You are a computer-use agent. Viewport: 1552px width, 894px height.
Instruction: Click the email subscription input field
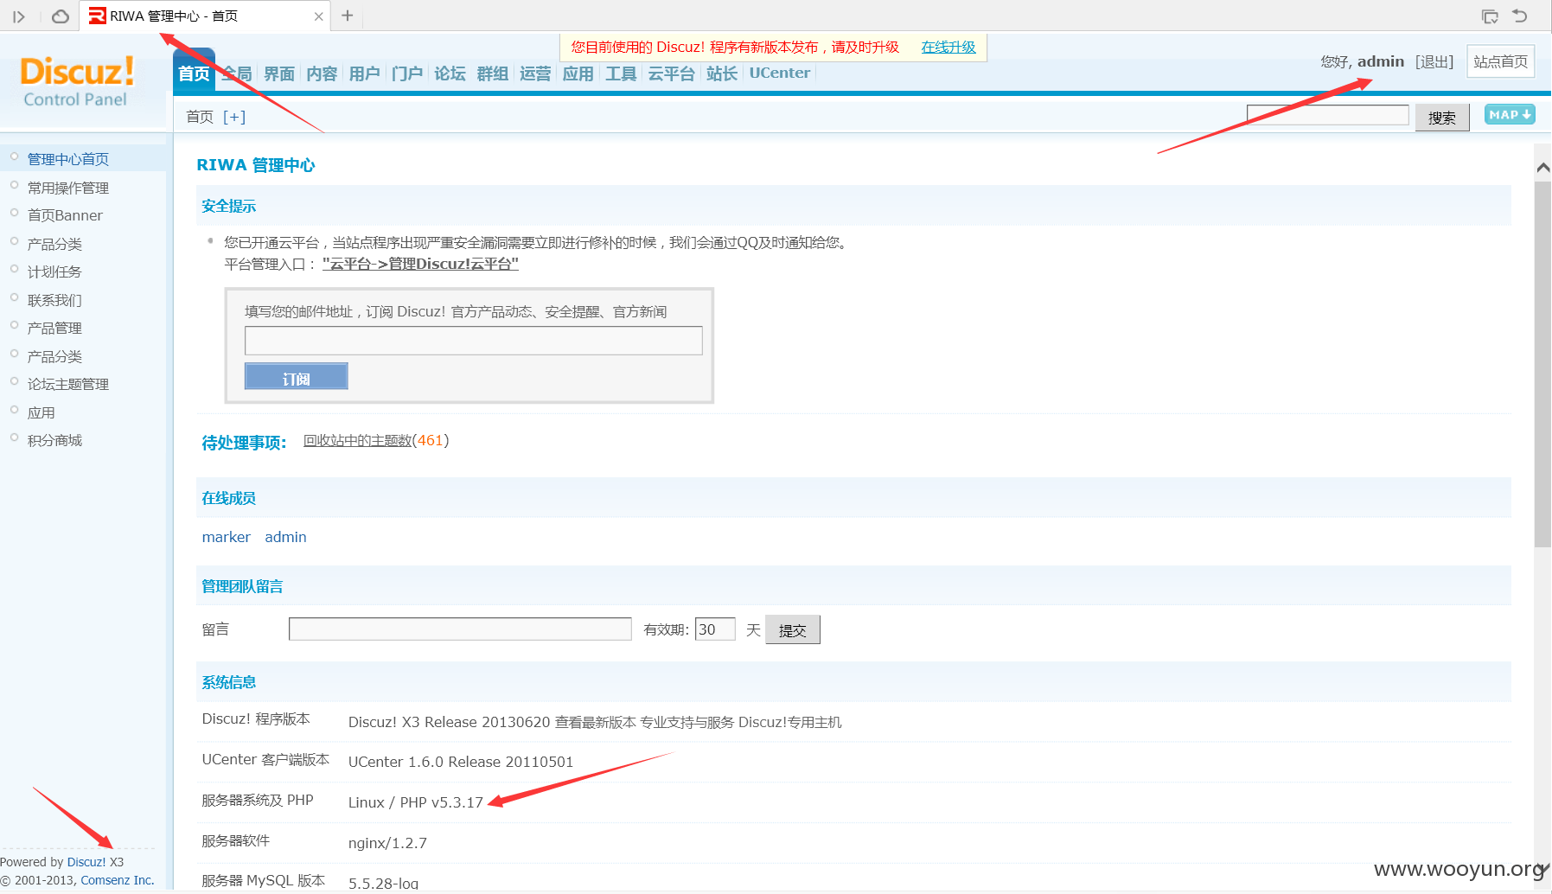point(473,341)
